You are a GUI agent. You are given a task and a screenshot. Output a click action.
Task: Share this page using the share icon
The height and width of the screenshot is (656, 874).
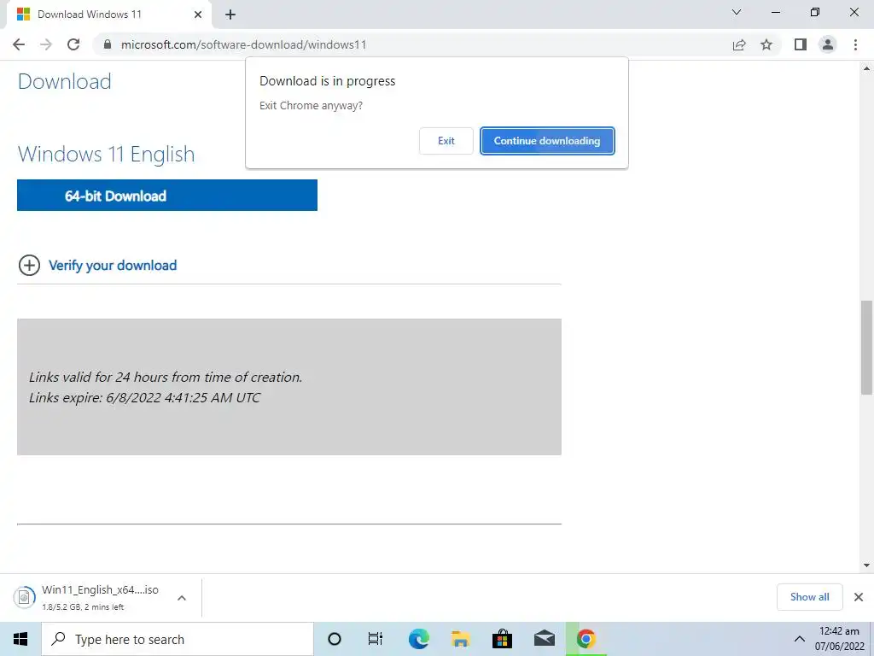tap(739, 44)
